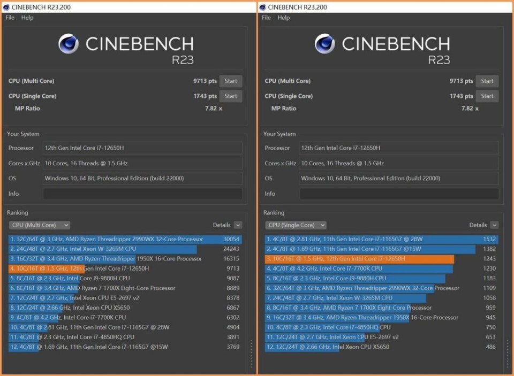
Task: Select Xeon W-3265M row scoring 1058
Action: (x=382, y=298)
